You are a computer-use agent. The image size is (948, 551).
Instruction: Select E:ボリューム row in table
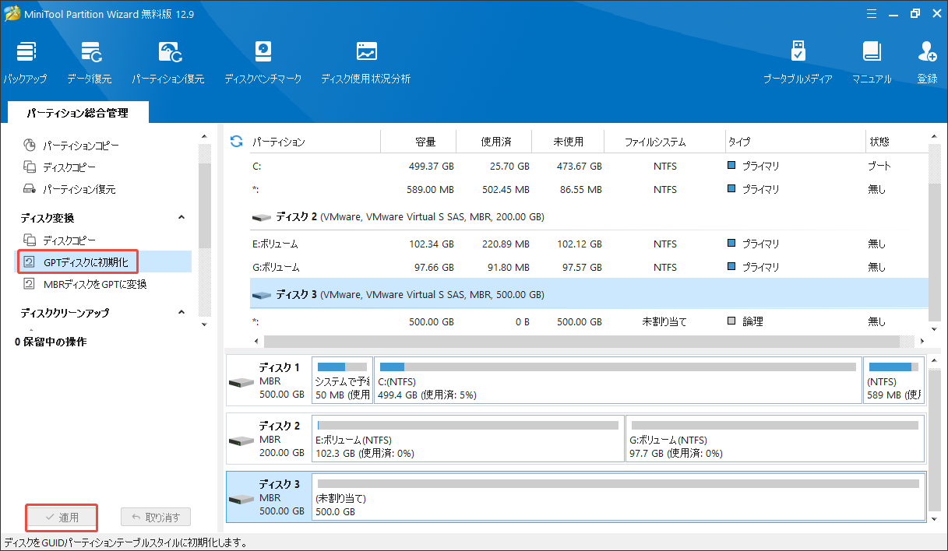589,244
